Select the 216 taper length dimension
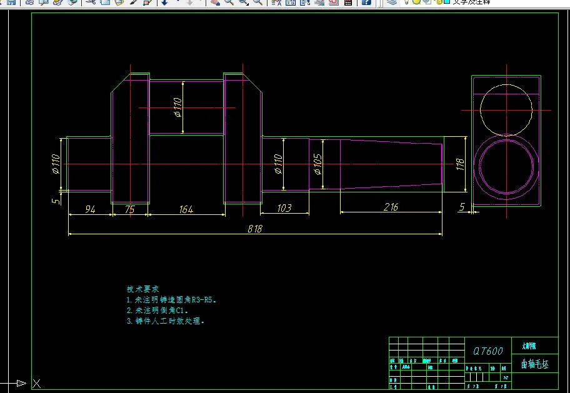 [391, 207]
